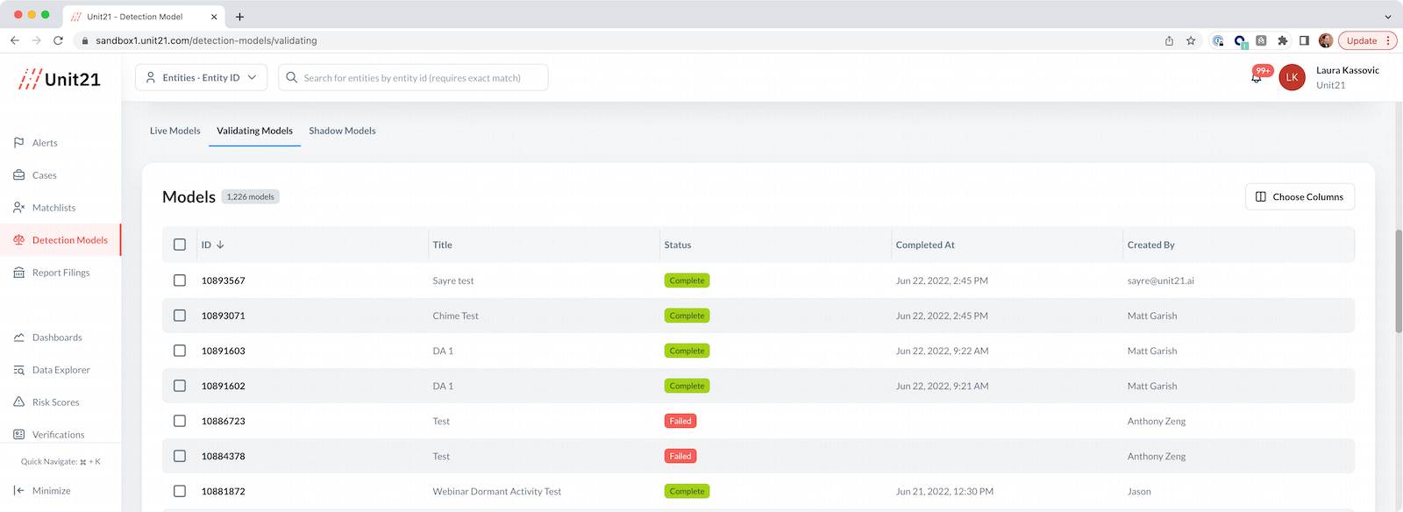Open Cases via the briefcase icon
Image resolution: width=1403 pixels, height=512 pixels.
(x=18, y=175)
